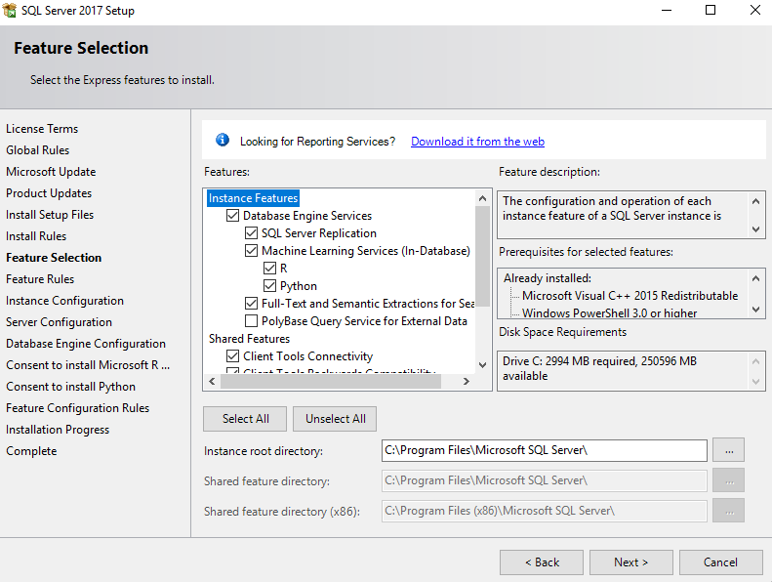Browse for Instance root directory

pos(729,450)
